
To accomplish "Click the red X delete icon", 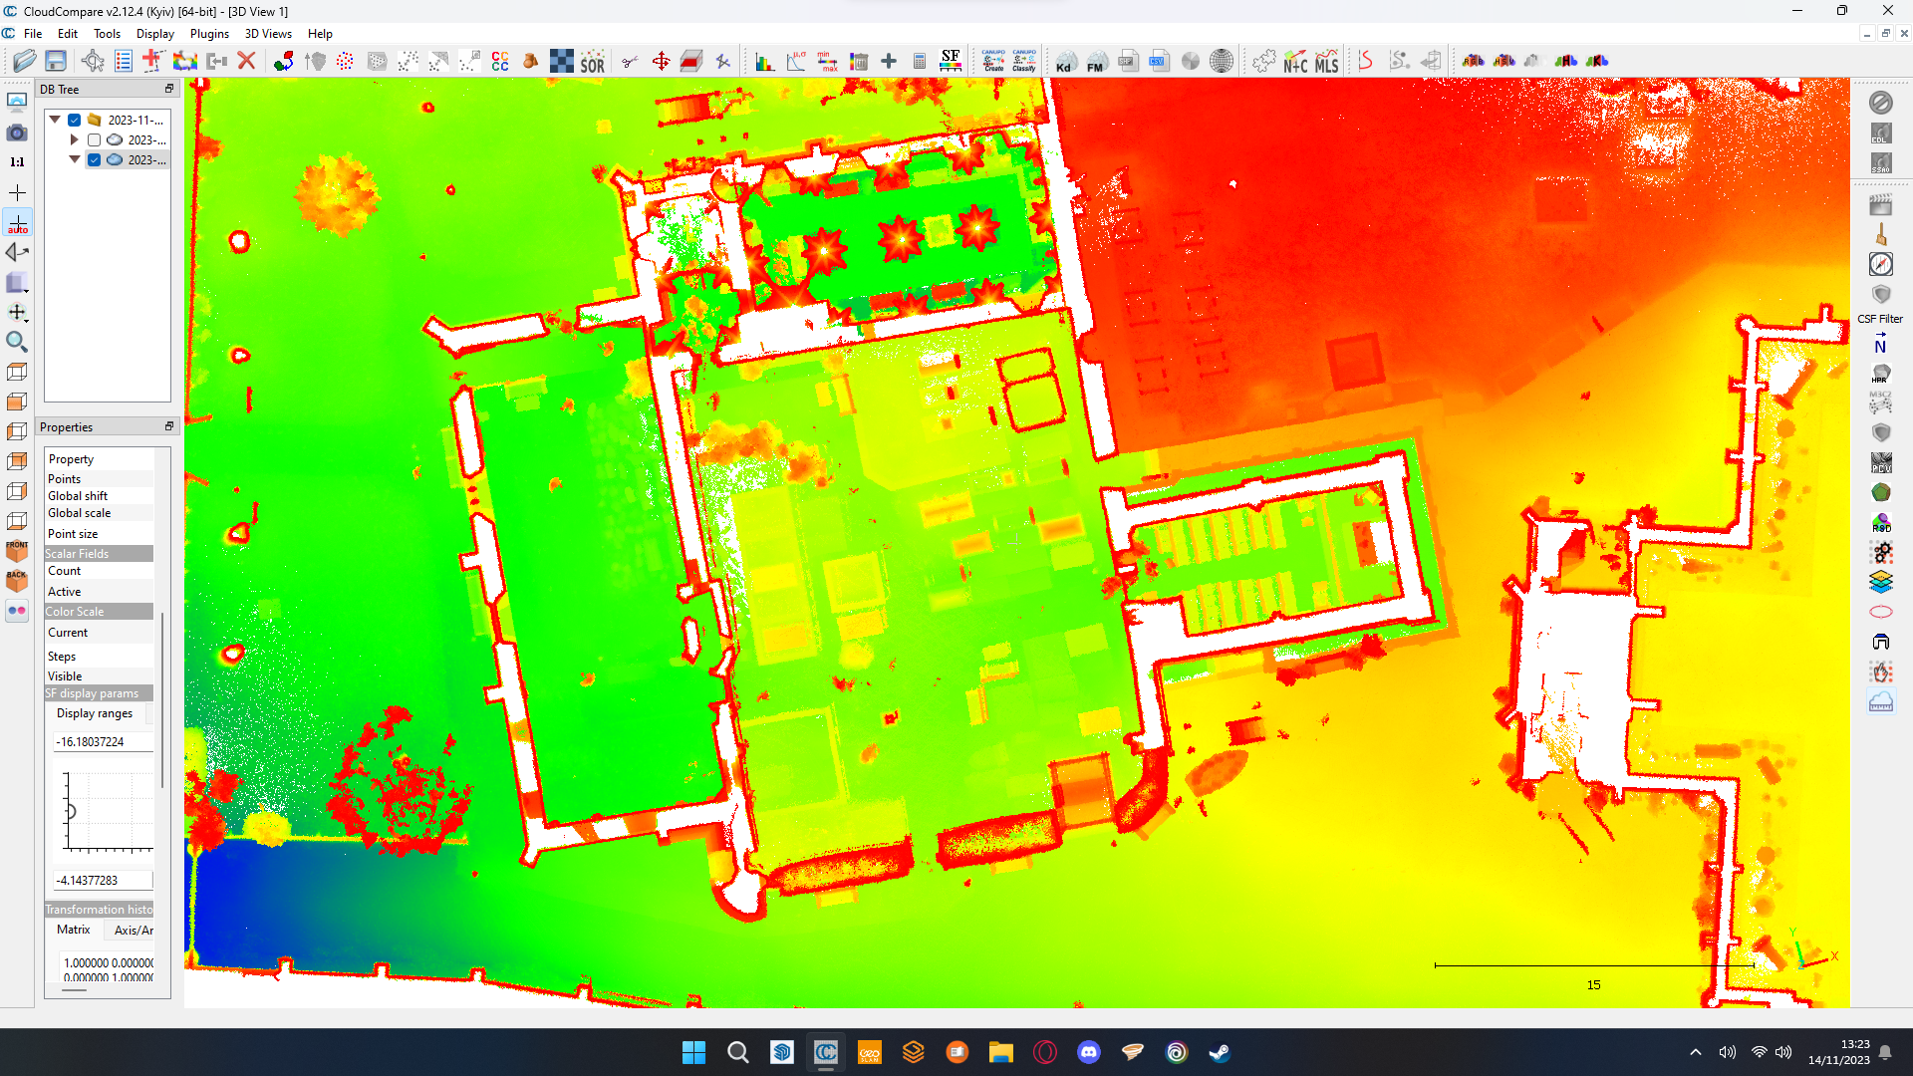I will pyautogui.click(x=247, y=61).
